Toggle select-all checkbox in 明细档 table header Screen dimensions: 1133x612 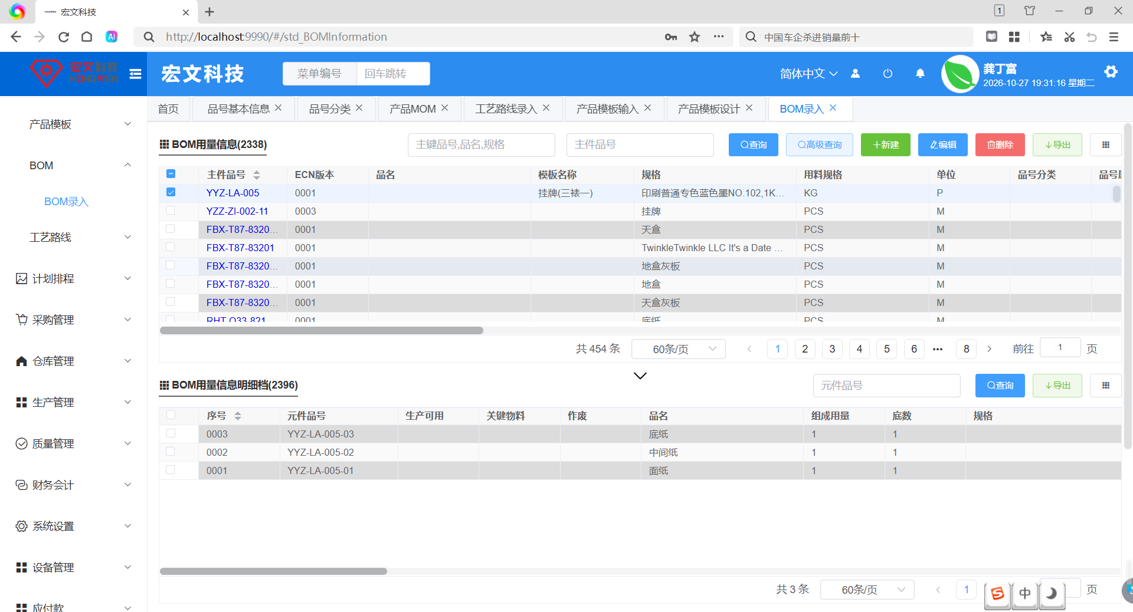171,415
